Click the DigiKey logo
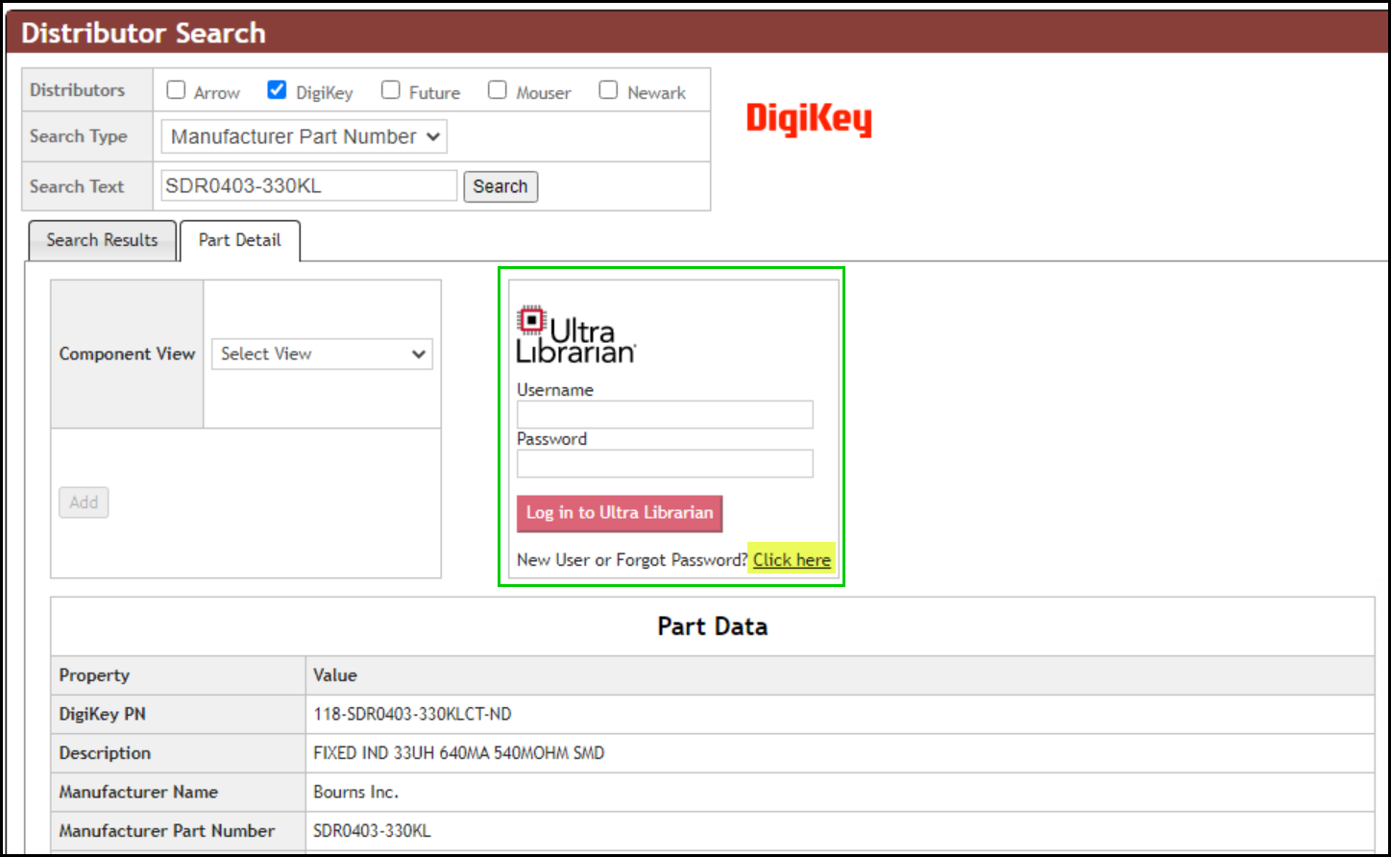1391x857 pixels. pos(808,118)
